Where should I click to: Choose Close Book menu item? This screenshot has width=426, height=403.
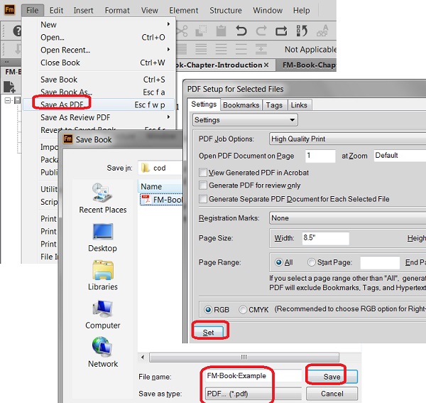click(99, 63)
